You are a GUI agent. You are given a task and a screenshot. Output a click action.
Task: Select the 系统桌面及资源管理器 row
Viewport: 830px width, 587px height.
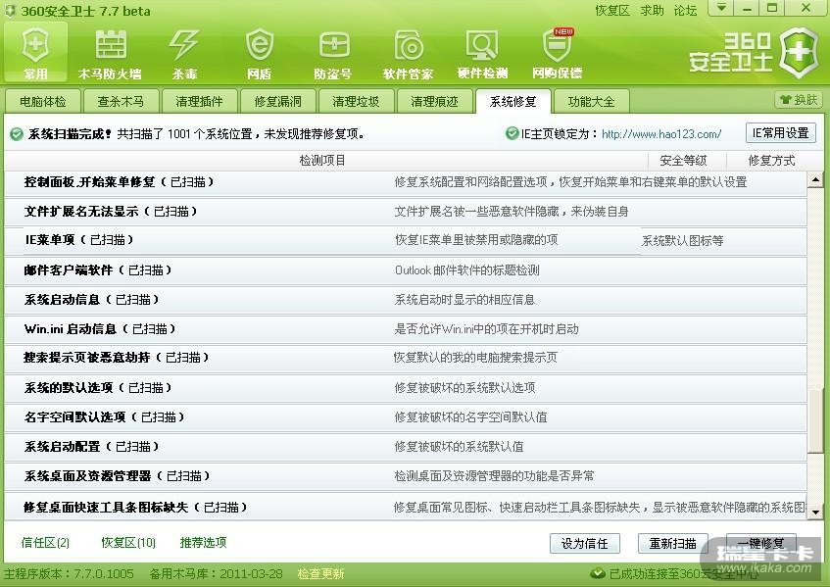(406, 476)
